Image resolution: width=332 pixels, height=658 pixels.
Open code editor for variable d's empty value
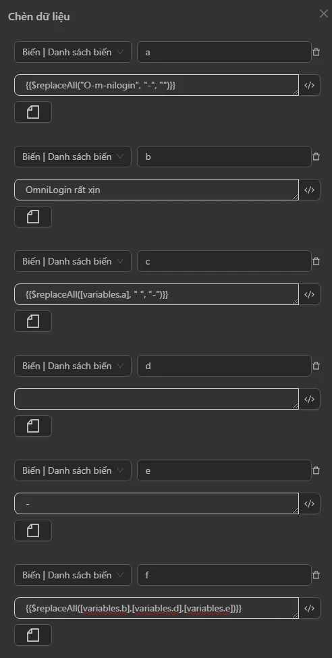click(309, 399)
